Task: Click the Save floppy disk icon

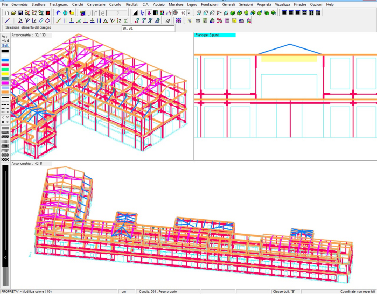Action: 20,12
